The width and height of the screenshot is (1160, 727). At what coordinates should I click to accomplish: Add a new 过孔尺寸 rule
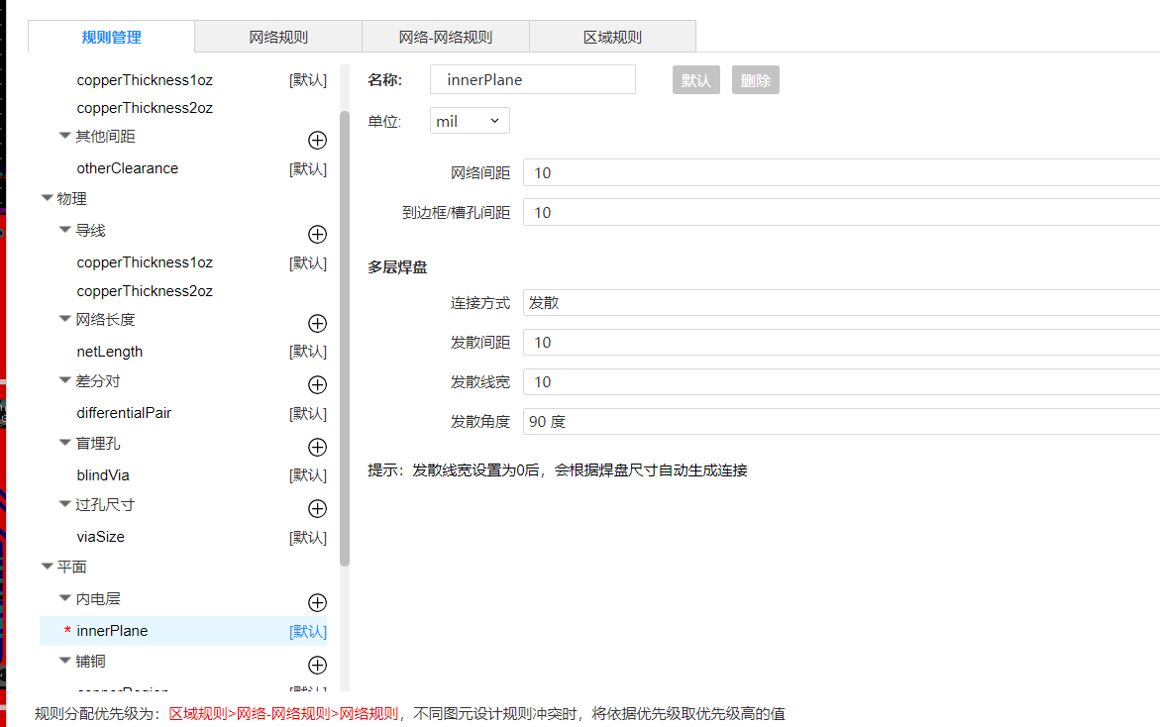click(317, 509)
